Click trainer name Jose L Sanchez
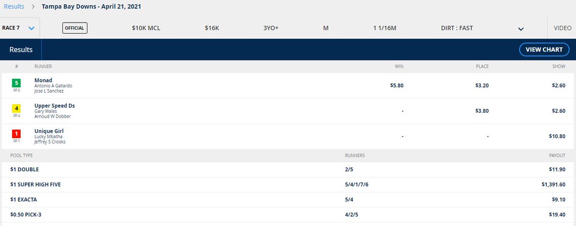The image size is (576, 226). [48, 91]
